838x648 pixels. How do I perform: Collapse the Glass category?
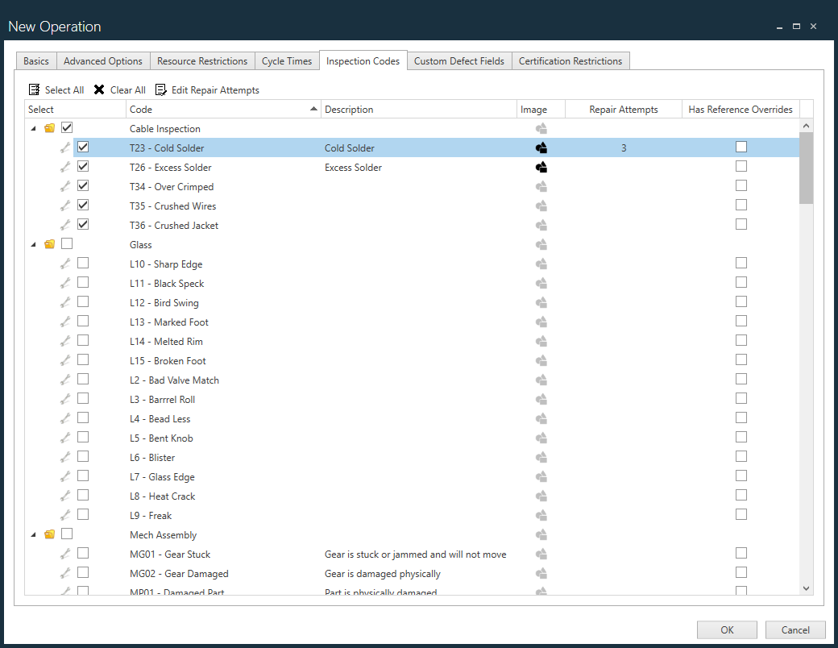(33, 243)
